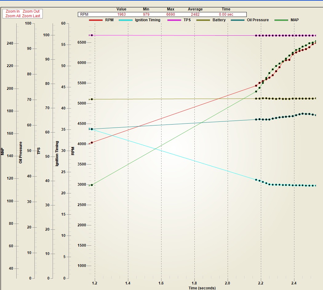Click the cyan Ignition Timing legend swatch

click(x=126, y=20)
